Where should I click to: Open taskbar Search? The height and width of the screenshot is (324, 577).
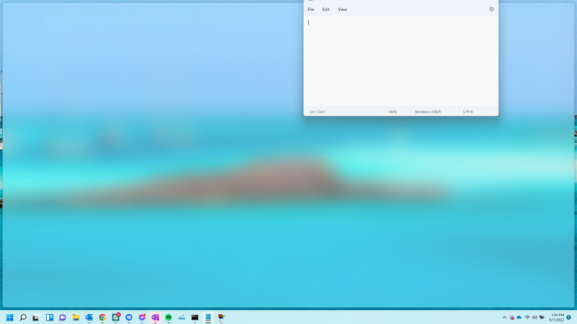(x=23, y=318)
